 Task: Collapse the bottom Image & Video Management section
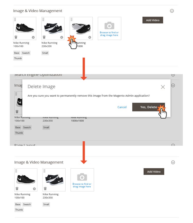(x=173, y=162)
